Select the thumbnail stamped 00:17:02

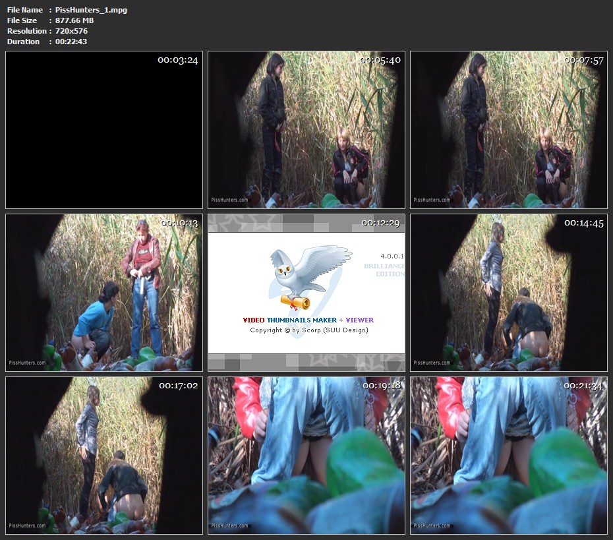[x=104, y=455]
